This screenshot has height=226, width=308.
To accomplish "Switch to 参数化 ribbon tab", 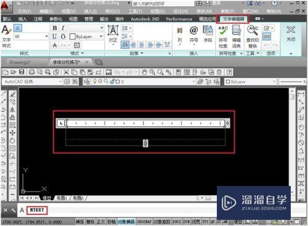I will pyautogui.click(x=56, y=19).
